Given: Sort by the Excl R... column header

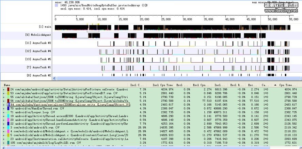Looking at the screenshot, I should tap(237, 85).
